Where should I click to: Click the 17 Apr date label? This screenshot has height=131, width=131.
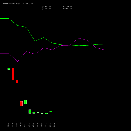click(x=33, y=125)
